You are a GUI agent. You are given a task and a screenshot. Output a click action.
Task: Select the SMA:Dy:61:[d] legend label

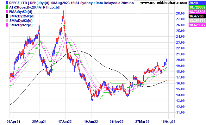click(x=21, y=25)
